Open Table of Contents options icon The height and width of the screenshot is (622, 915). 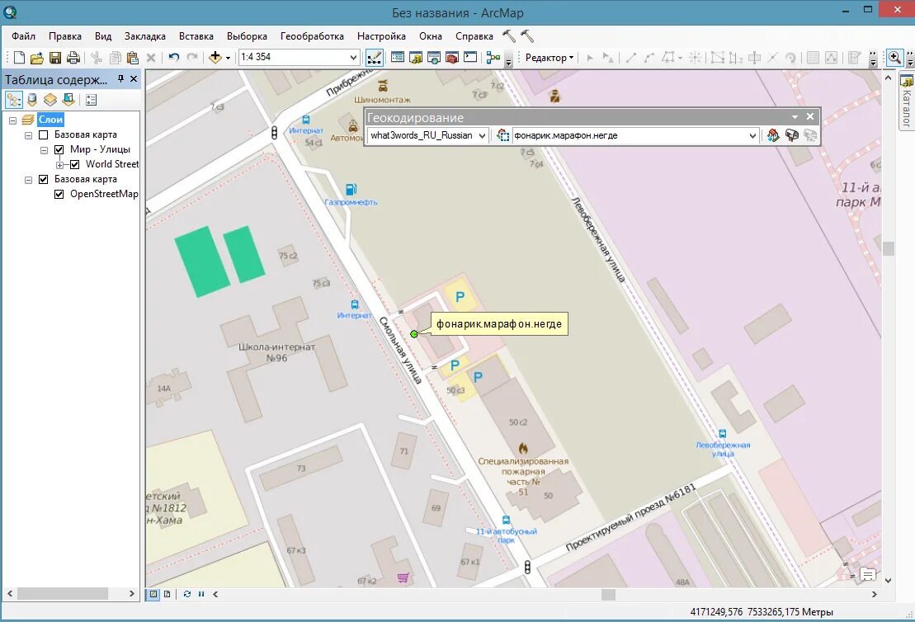(91, 100)
